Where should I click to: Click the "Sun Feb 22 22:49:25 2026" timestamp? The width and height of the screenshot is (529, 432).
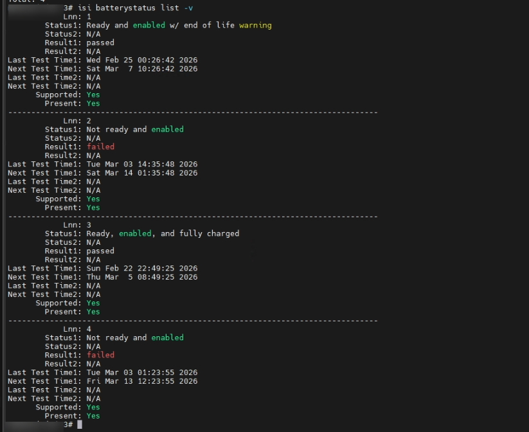[x=141, y=268]
